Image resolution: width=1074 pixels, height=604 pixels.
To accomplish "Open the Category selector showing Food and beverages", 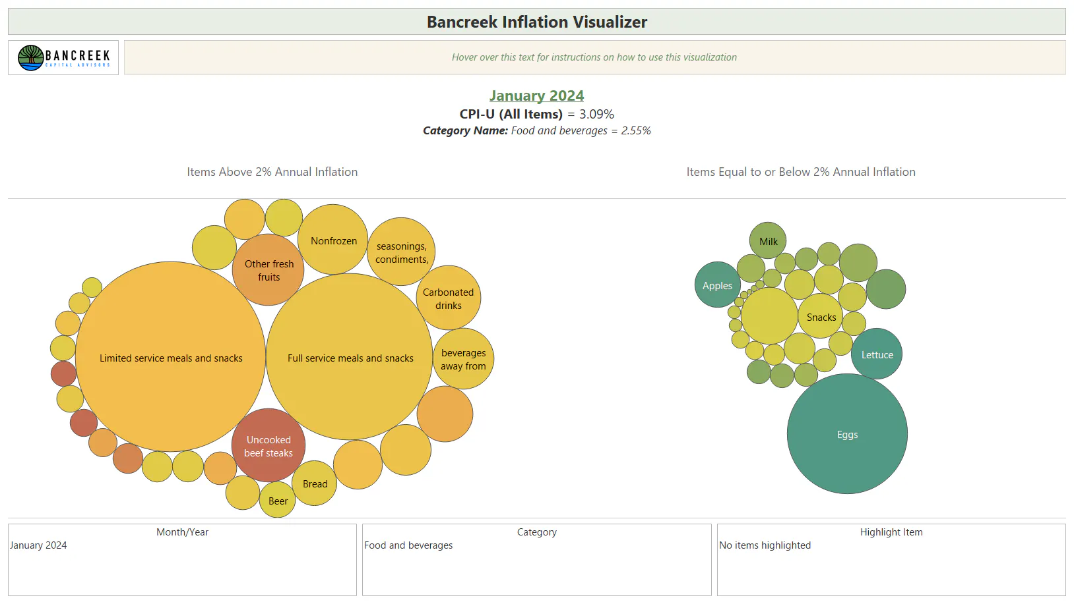I will (536, 560).
